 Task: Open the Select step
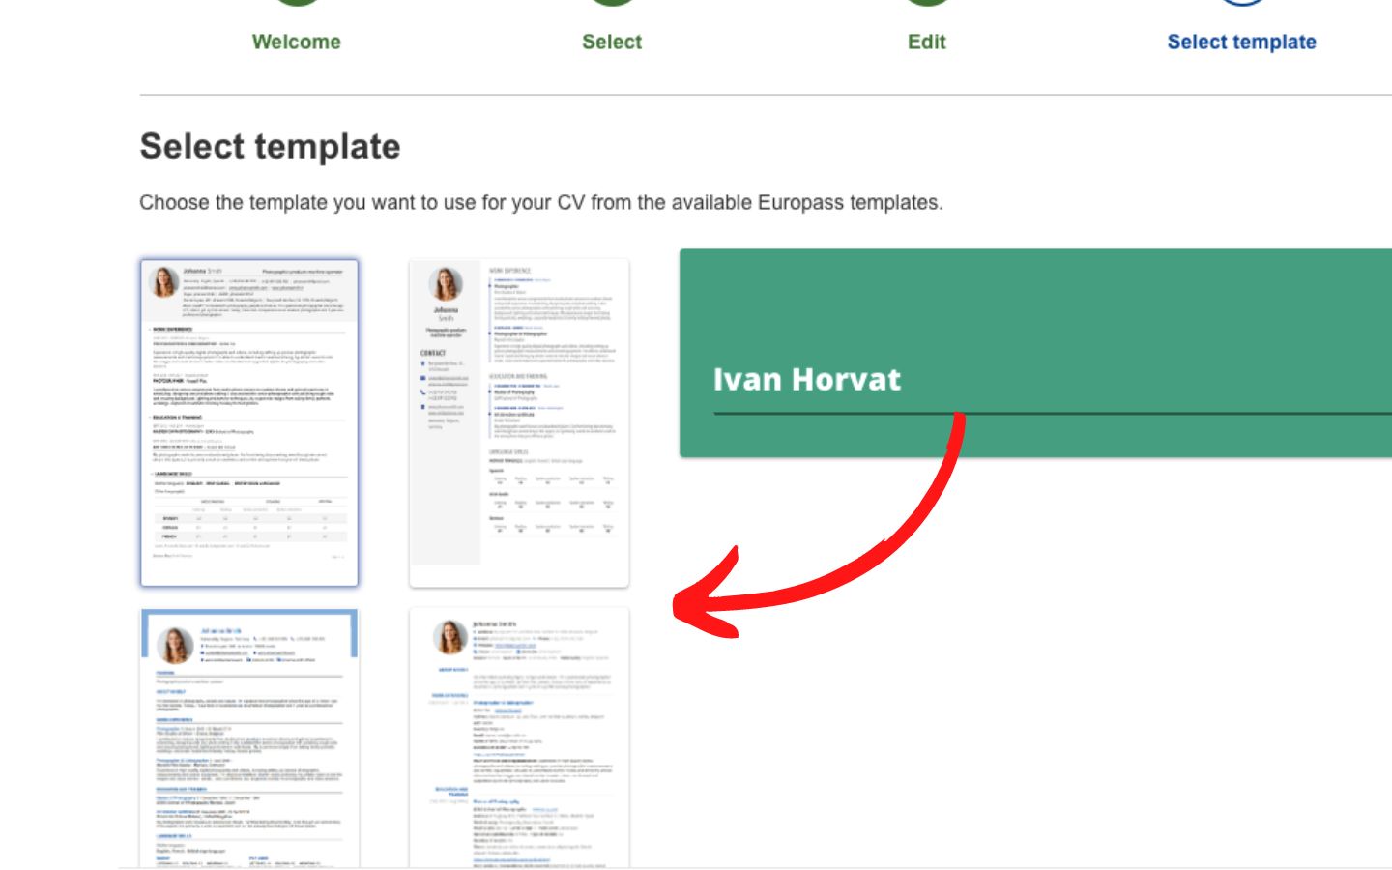point(611,42)
